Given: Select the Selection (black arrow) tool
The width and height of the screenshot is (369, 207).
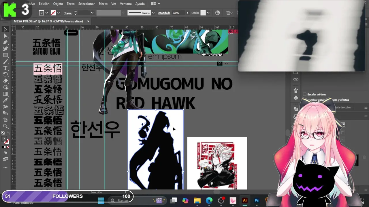Looking at the screenshot, I should [5, 29].
